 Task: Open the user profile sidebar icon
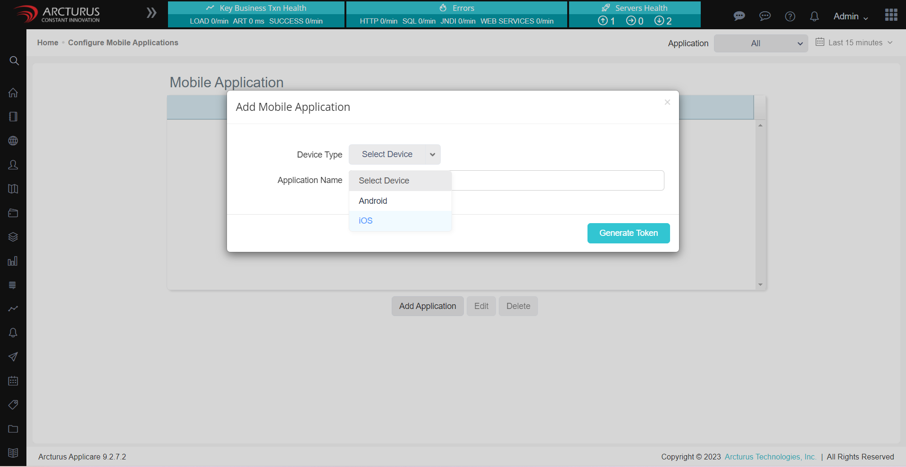pyautogui.click(x=13, y=165)
